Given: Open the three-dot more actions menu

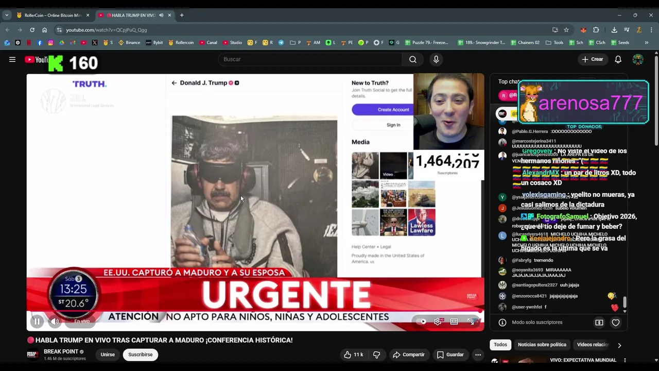Looking at the screenshot, I should tap(478, 355).
